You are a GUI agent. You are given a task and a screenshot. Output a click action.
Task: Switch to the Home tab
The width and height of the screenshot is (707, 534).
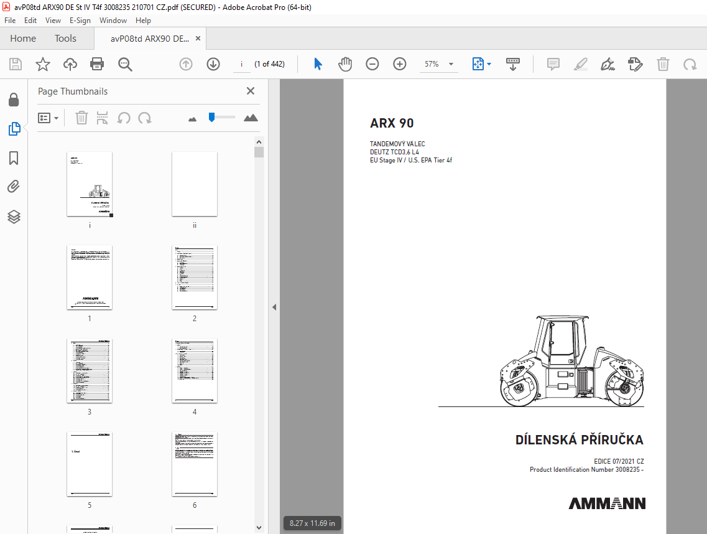coord(23,39)
